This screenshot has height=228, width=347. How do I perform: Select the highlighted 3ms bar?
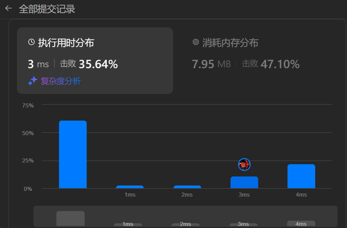tap(244, 182)
